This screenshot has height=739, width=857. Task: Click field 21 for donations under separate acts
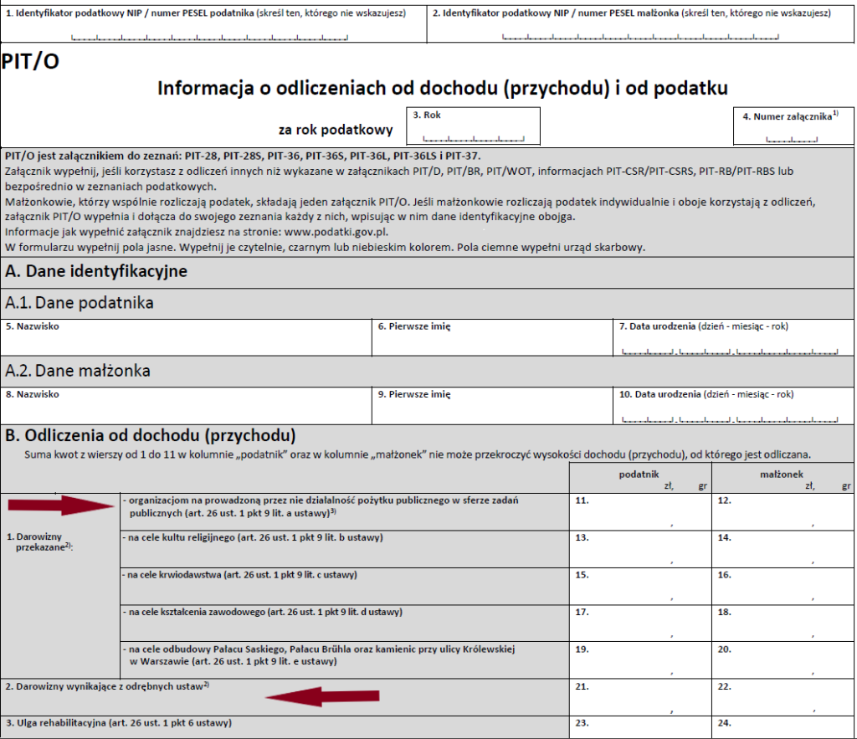pyautogui.click(x=639, y=700)
